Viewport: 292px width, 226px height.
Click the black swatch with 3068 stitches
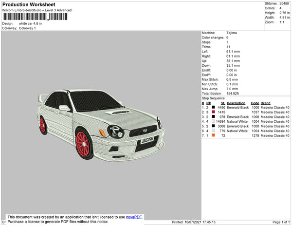click(x=213, y=126)
